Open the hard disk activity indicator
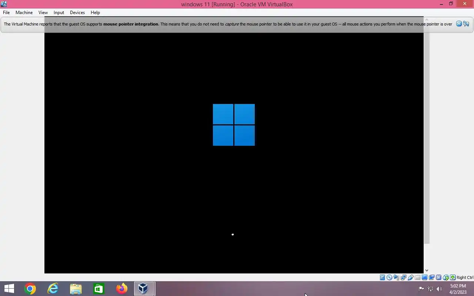 [383, 277]
